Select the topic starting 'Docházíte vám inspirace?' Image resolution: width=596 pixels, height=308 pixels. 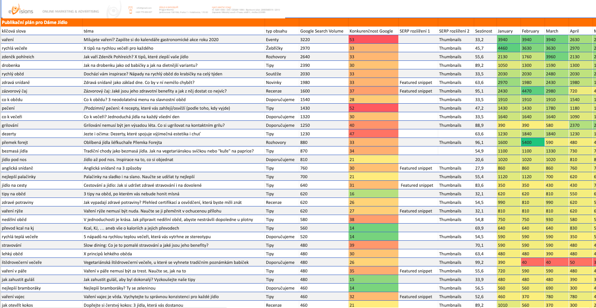click(173, 74)
